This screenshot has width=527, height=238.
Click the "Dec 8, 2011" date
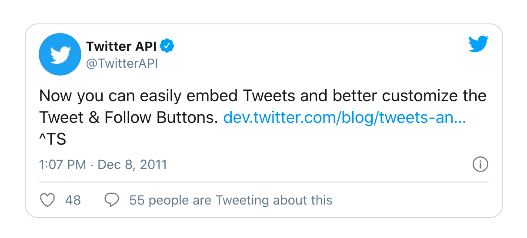(x=132, y=165)
